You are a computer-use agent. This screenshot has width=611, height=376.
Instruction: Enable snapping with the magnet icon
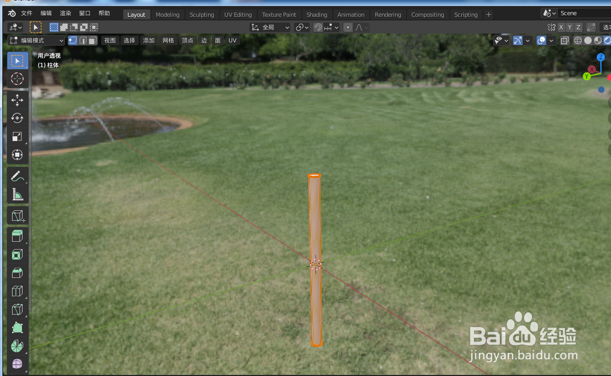coord(318,27)
